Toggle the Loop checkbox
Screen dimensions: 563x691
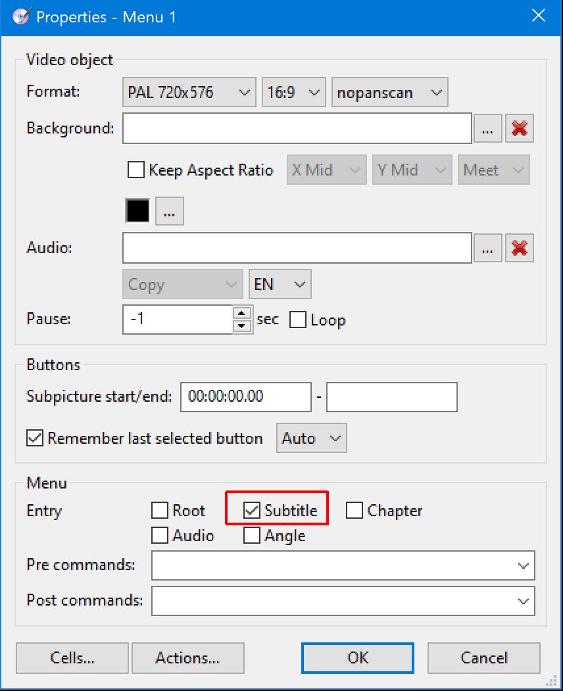tap(298, 320)
